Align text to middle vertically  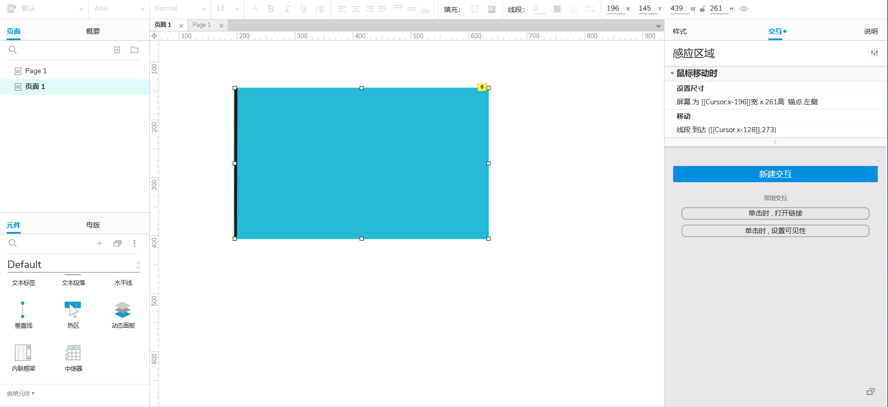tap(412, 9)
